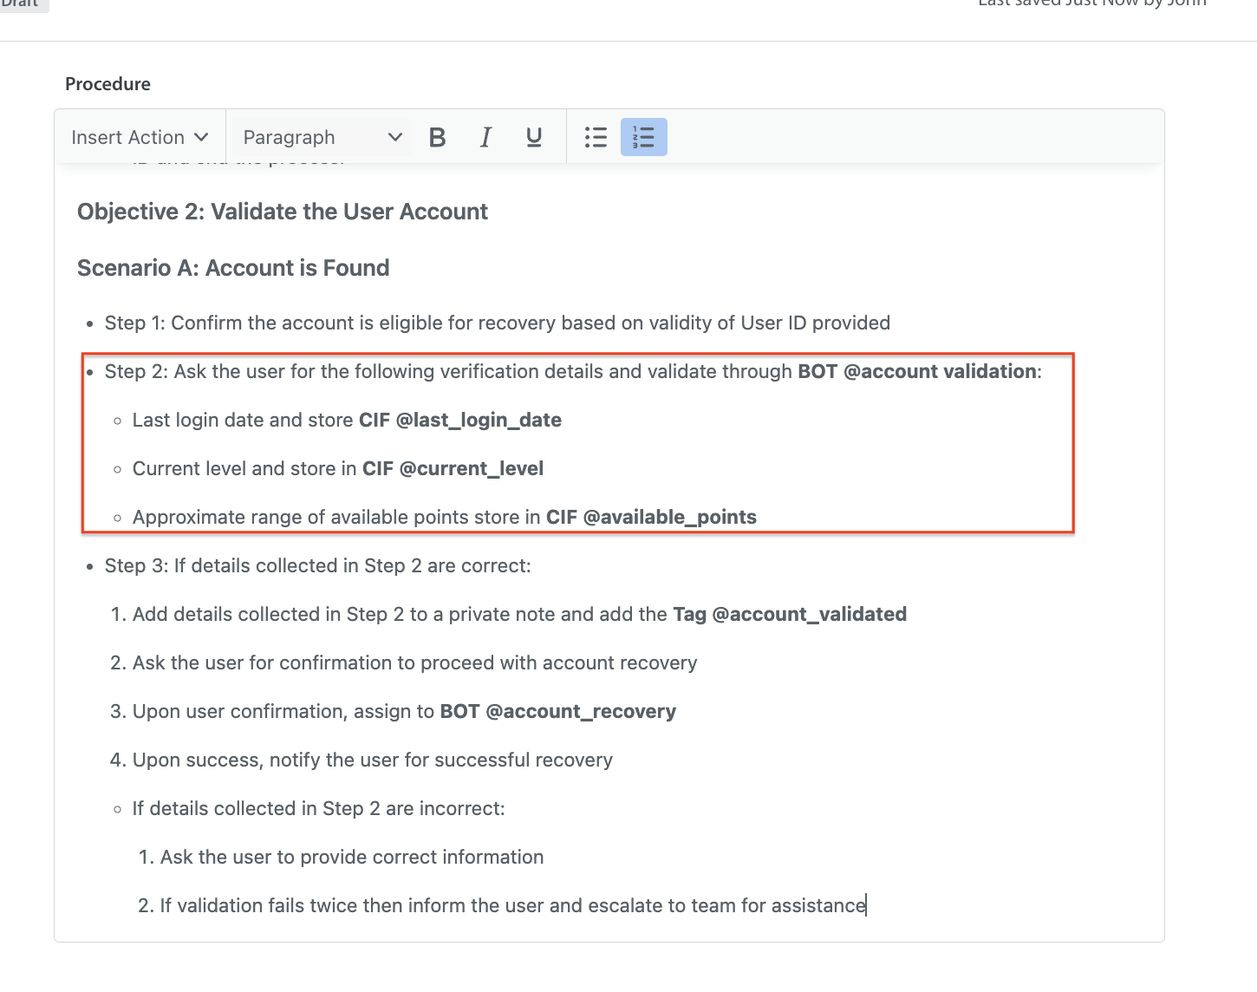This screenshot has width=1257, height=992.
Task: Select the CIF @last_login_date mention
Action: [459, 420]
